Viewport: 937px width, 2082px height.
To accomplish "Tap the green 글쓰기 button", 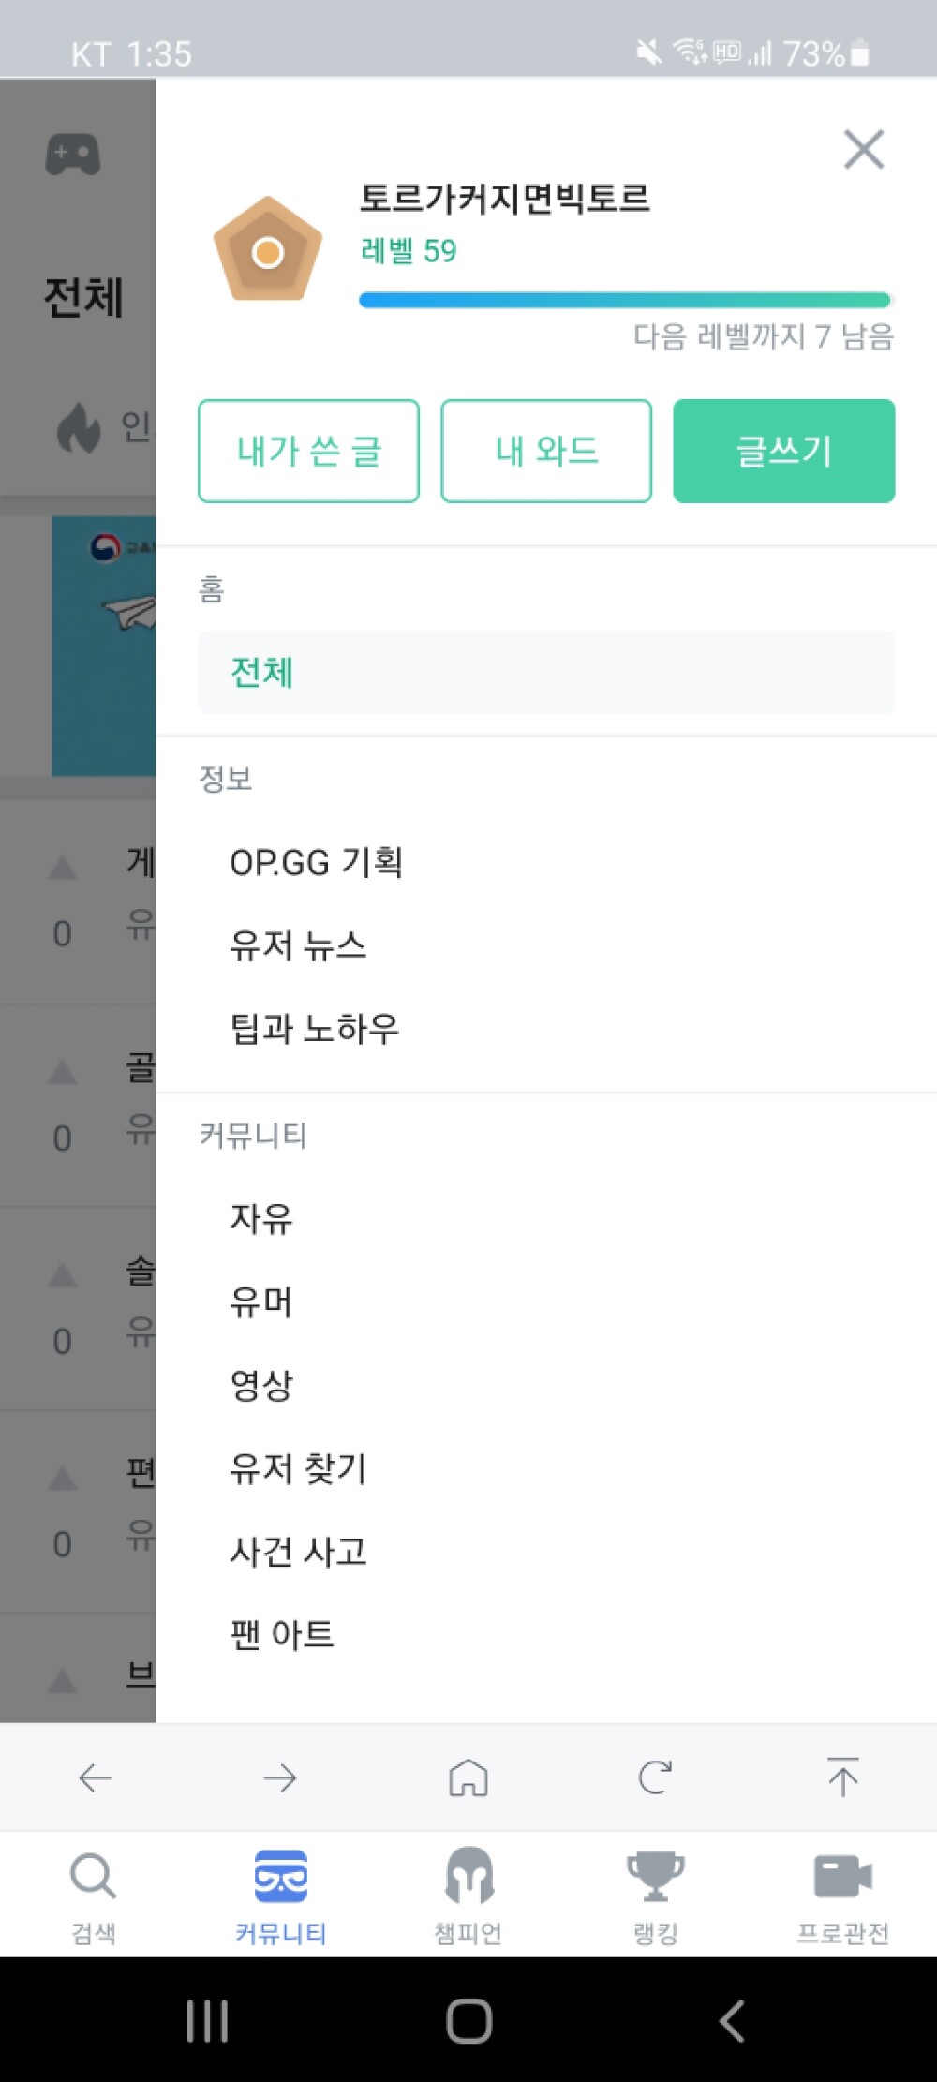I will pyautogui.click(x=784, y=451).
